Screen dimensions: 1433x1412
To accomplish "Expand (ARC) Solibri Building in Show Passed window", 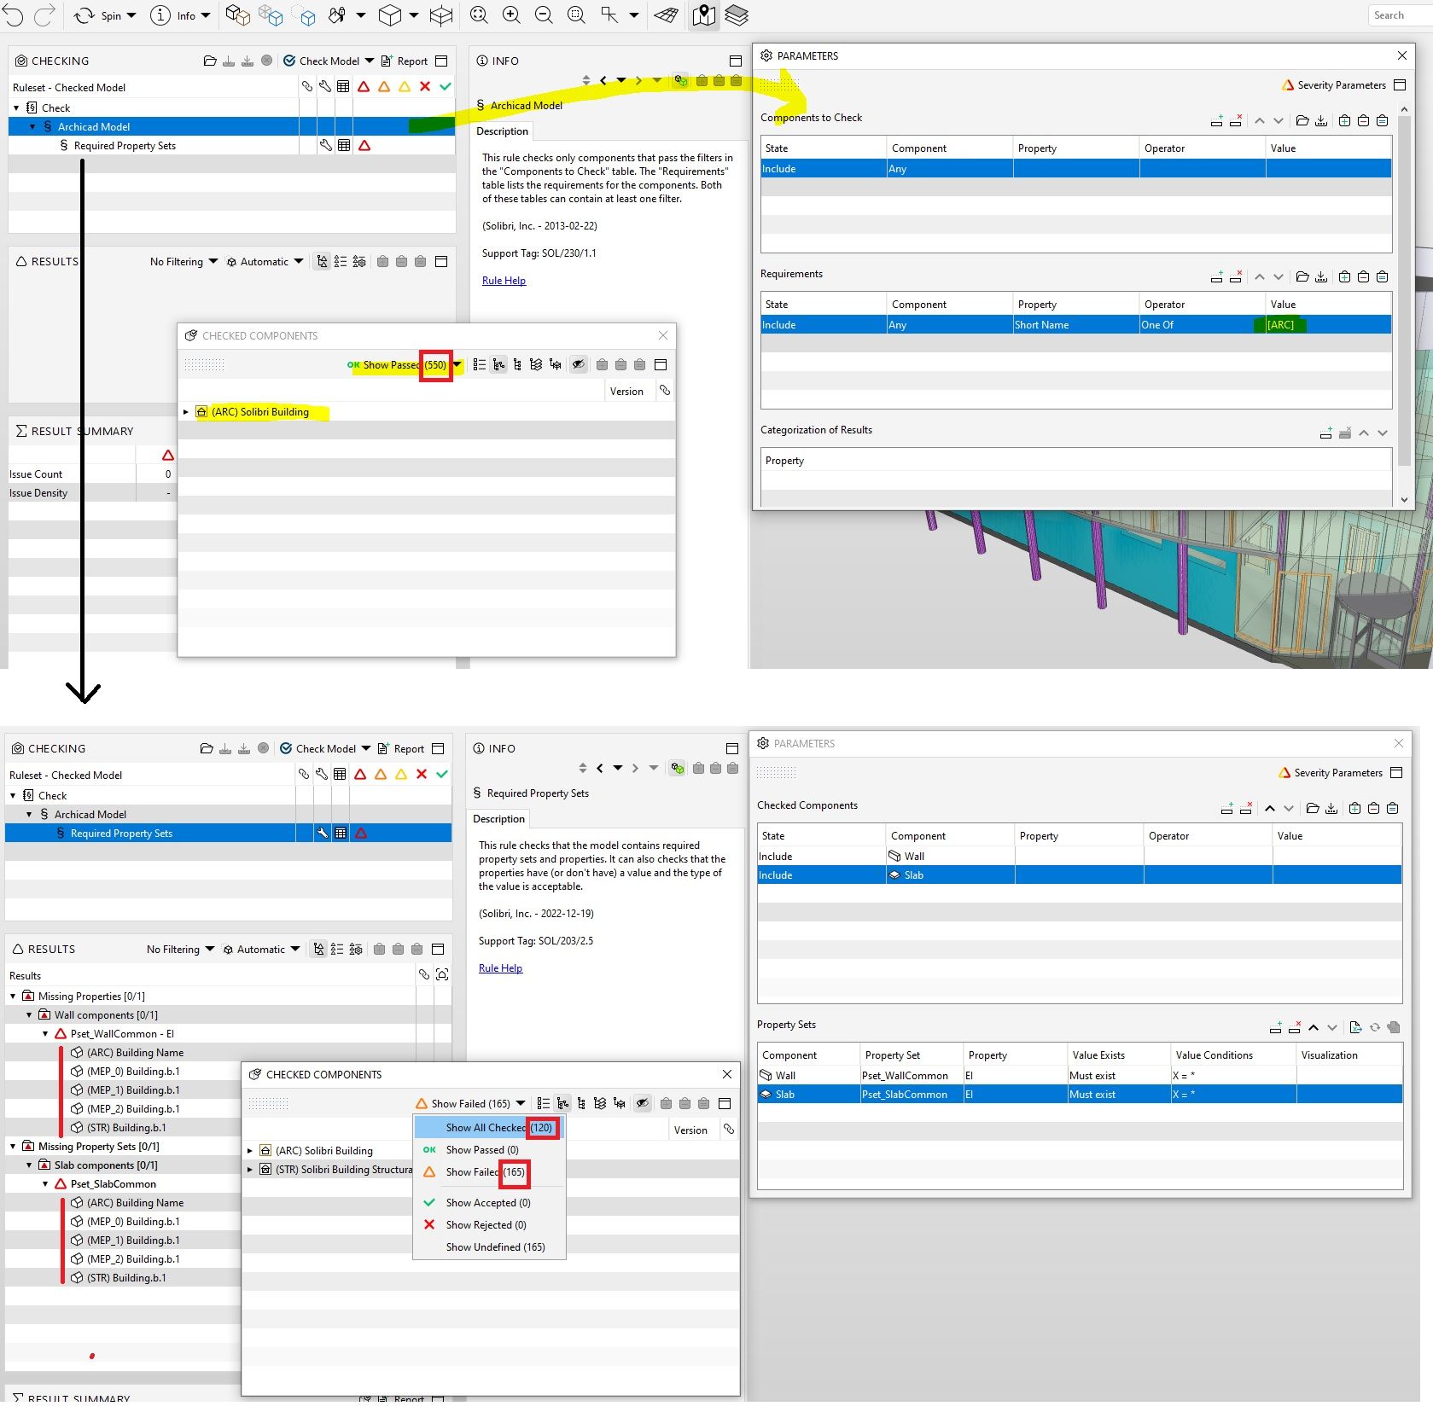I will 185,412.
